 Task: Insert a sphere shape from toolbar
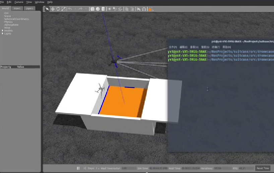(98, 9)
